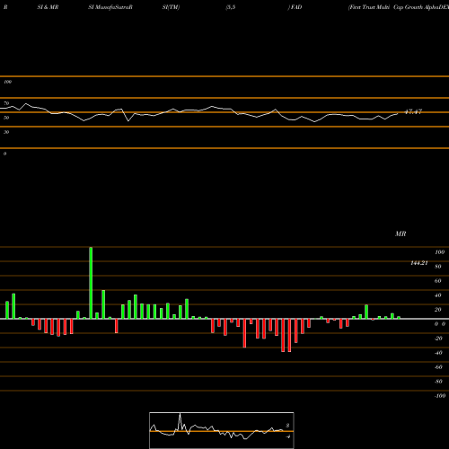Click the 'SI MunafaSutraR' header text

pos(110,7)
